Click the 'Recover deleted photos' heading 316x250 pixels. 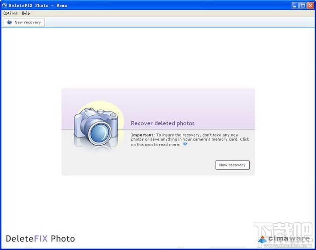[163, 123]
